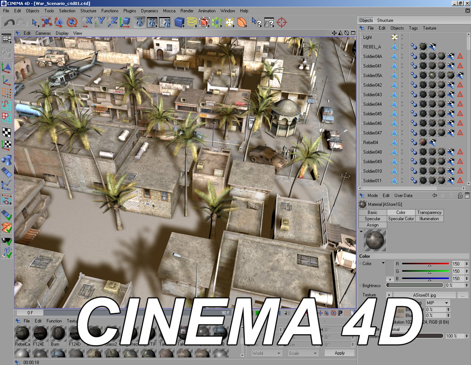Open the Light objects icon
Viewport: 471px width, 365px height.
(229, 22)
